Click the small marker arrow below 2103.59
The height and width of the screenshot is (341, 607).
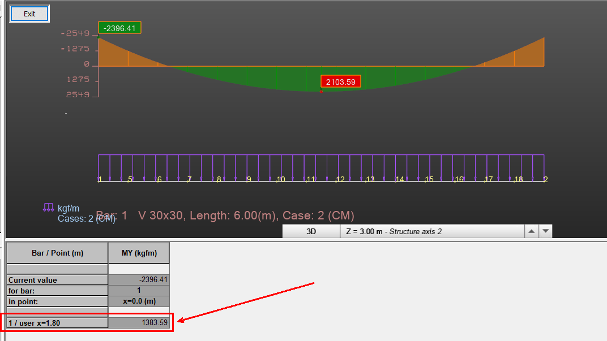point(320,90)
